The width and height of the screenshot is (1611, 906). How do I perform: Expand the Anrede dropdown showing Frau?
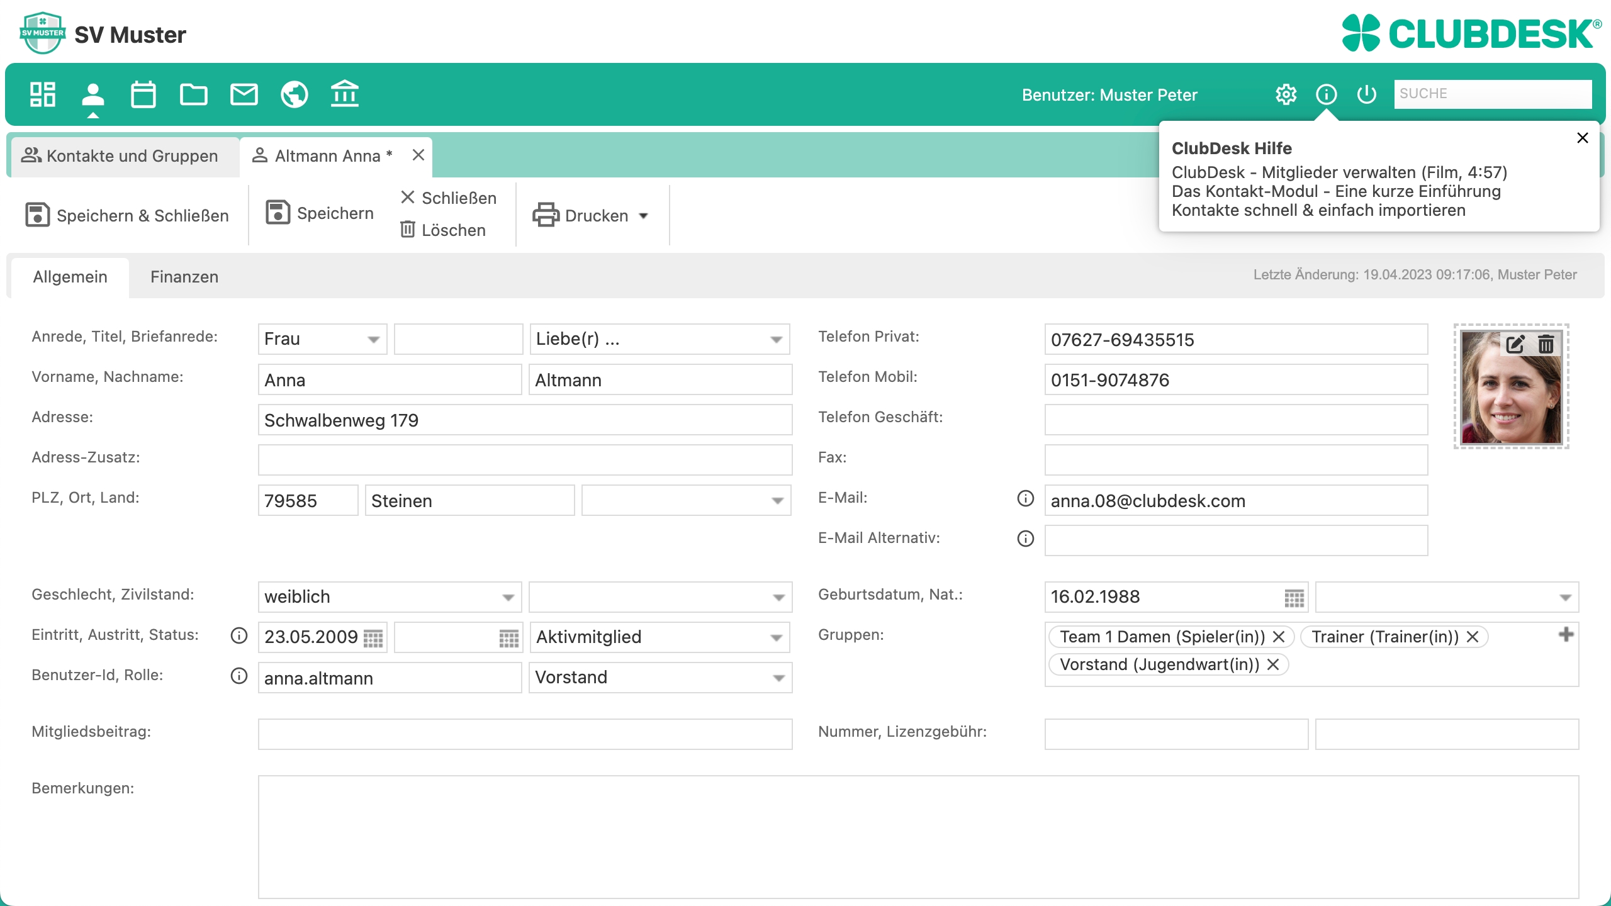coord(373,340)
